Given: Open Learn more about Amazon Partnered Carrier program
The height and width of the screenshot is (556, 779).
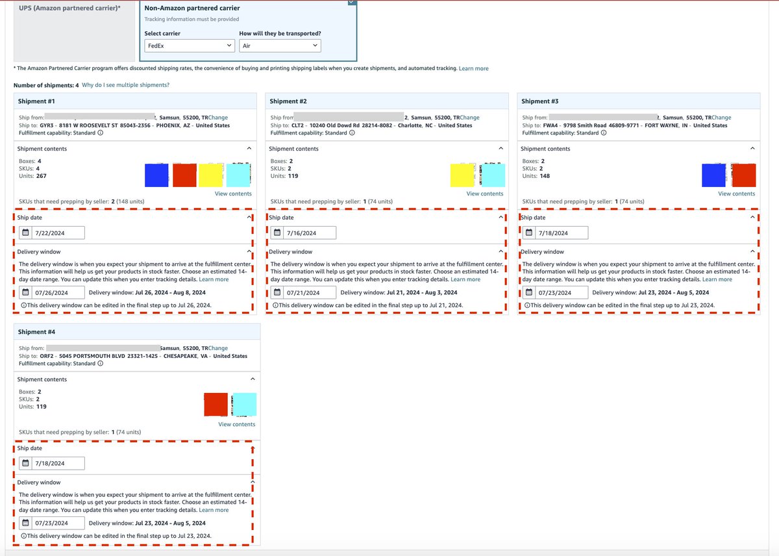Looking at the screenshot, I should point(474,68).
